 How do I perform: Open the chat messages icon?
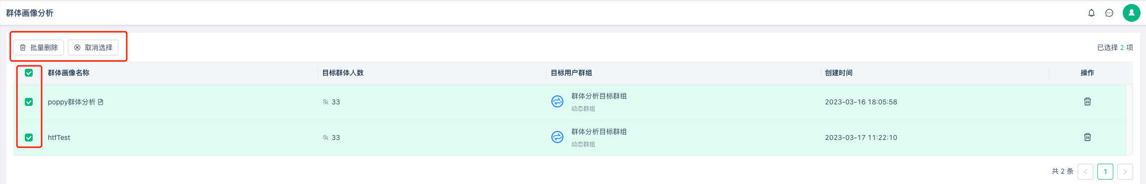tap(1109, 13)
